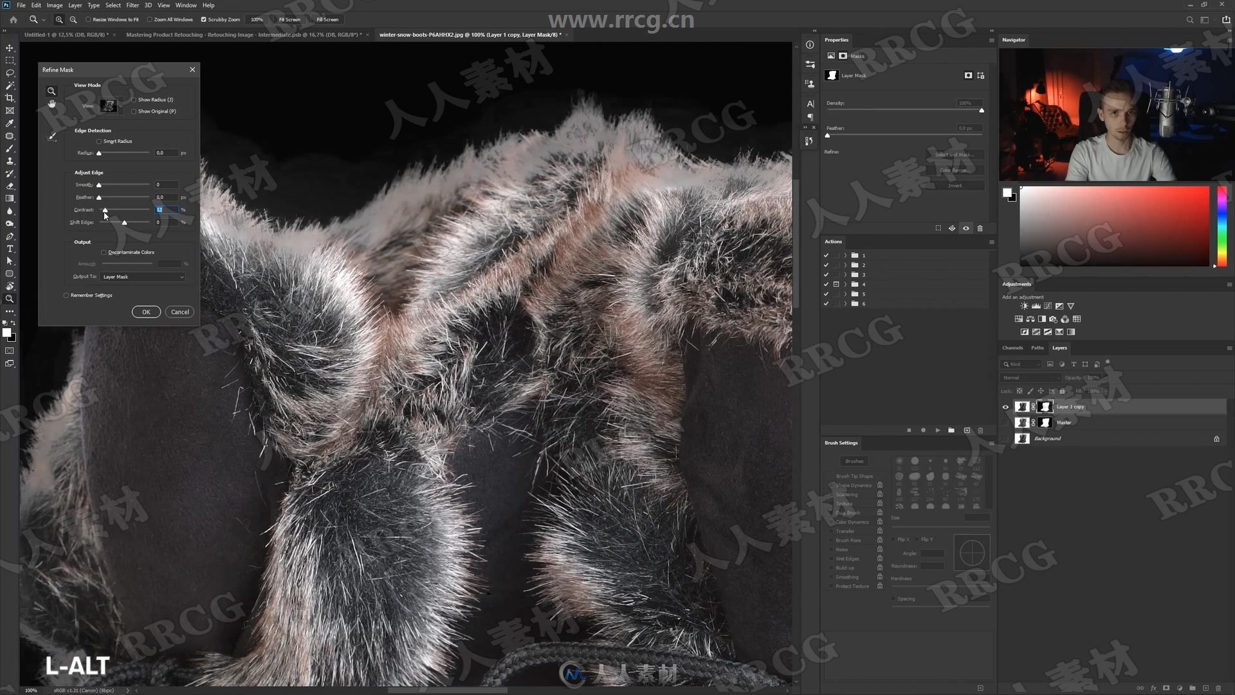Screen dimensions: 1235x695
Task: Add a Curves adjustment
Action: (1047, 306)
